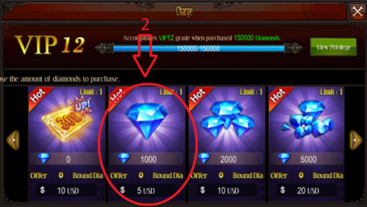Close the Charge window

point(357,11)
